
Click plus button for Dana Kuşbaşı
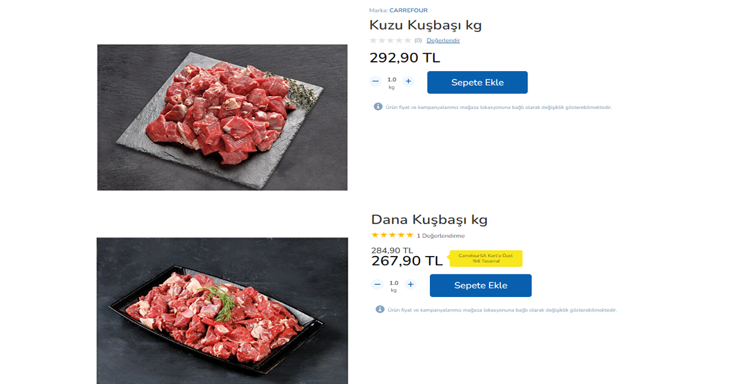tap(411, 285)
